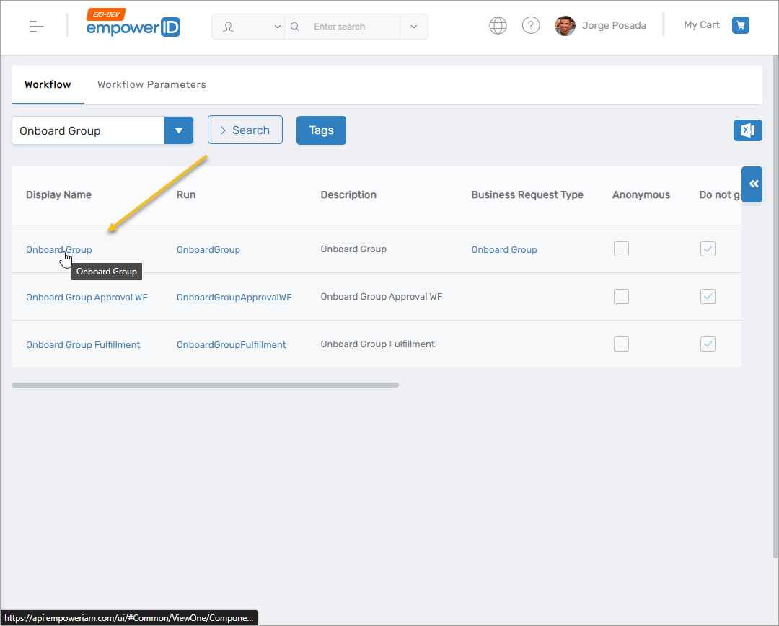Collapse the grid with the double-chevron button
779x626 pixels.
[752, 184]
